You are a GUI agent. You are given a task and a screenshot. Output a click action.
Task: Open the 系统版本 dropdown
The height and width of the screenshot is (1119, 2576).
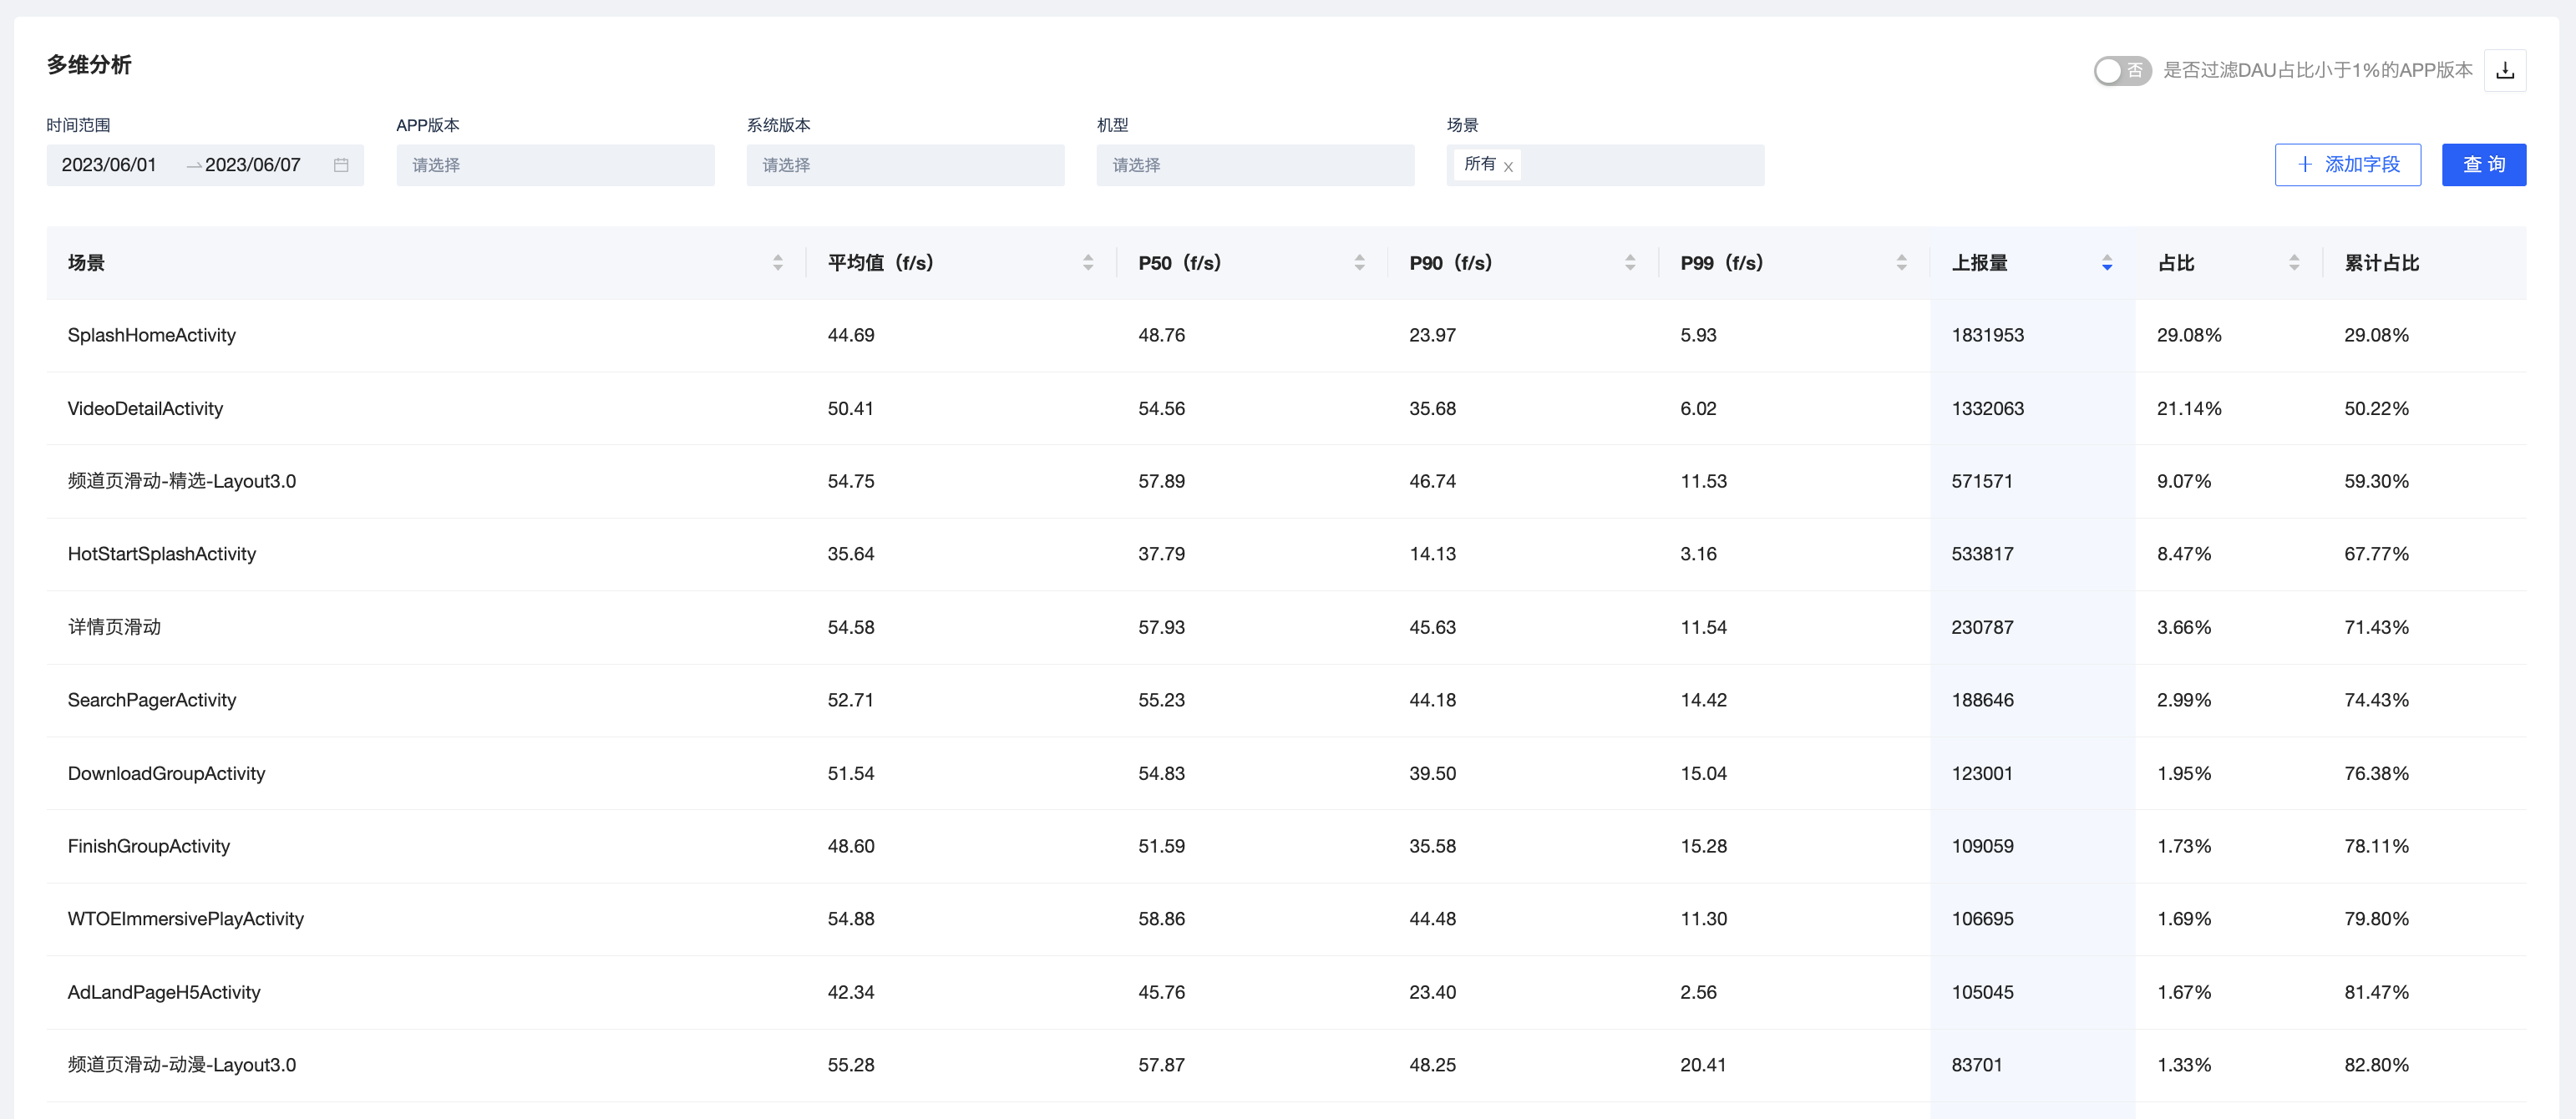click(x=905, y=165)
